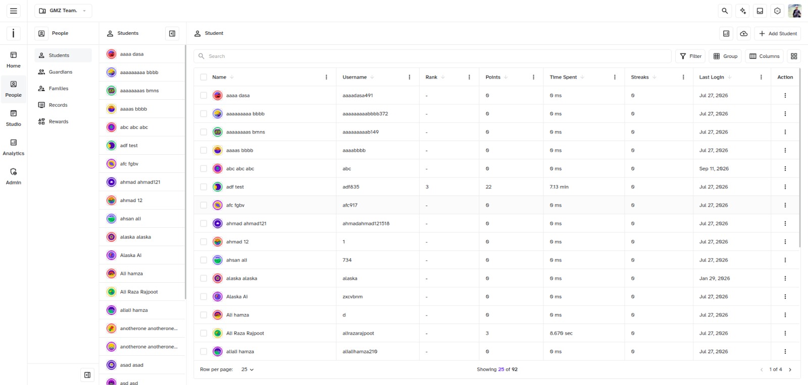Click the cloud upload icon
This screenshot has width=808, height=385.
click(x=744, y=34)
